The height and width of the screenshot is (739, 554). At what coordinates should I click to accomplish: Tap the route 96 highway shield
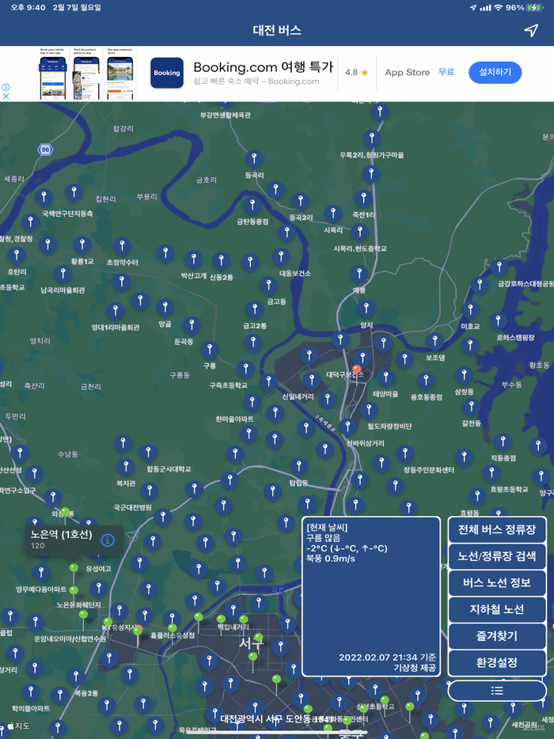[45, 150]
